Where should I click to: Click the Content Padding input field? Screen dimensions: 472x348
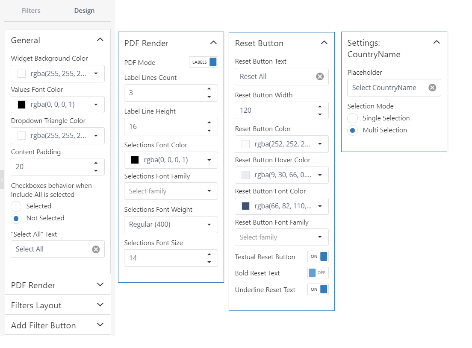[x=53, y=167]
